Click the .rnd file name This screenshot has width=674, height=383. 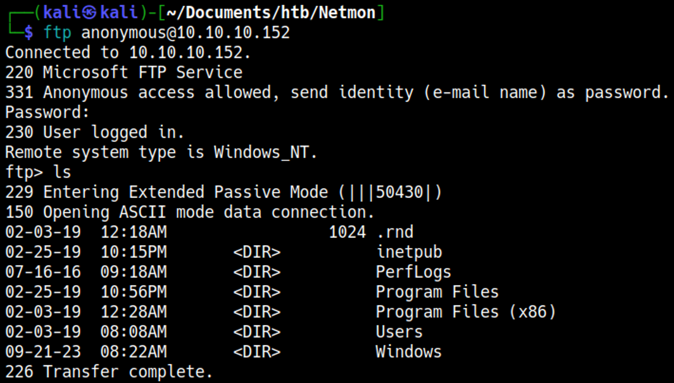[395, 232]
